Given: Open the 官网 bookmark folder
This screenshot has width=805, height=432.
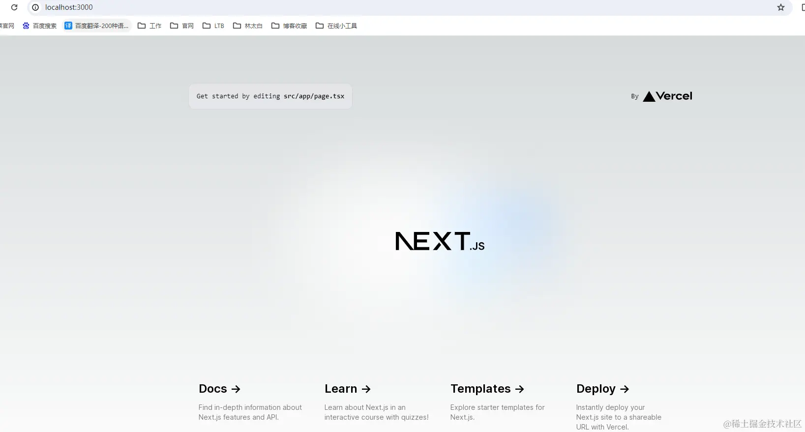Looking at the screenshot, I should coord(182,26).
